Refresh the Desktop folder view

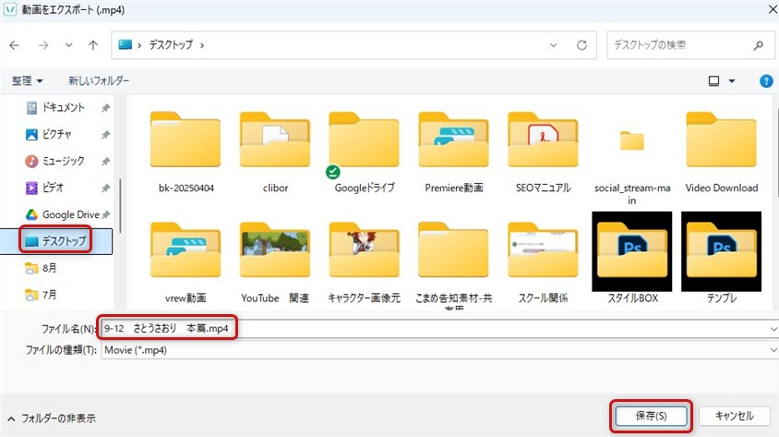tap(581, 44)
